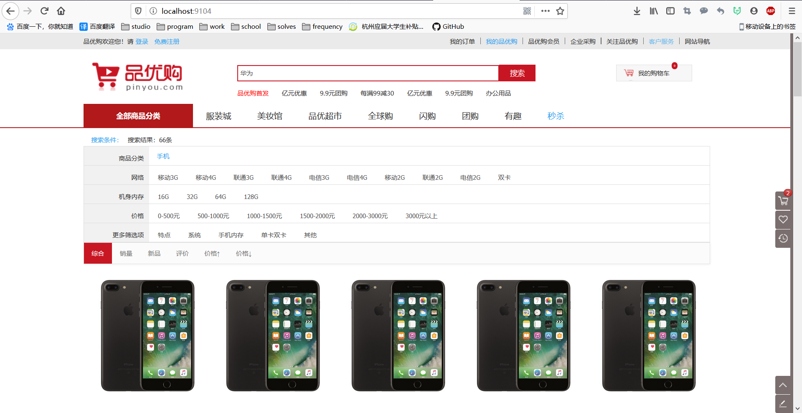The image size is (802, 413).
Task: Open the library icon in the toolbar
Action: click(654, 11)
